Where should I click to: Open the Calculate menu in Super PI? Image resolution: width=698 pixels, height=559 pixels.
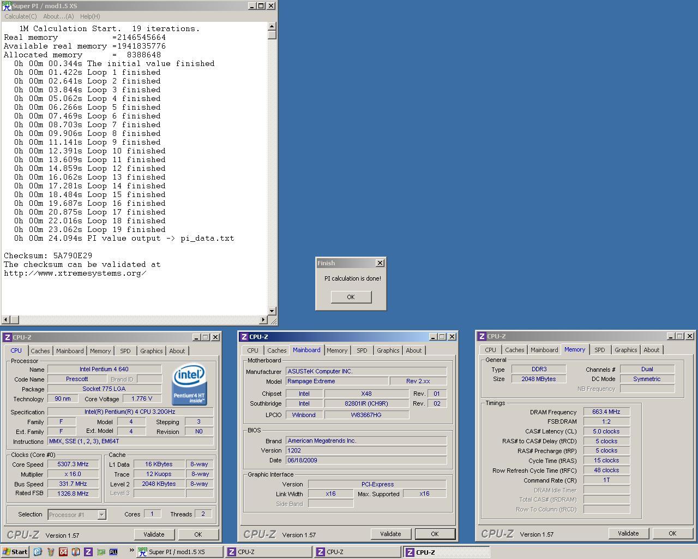point(21,16)
